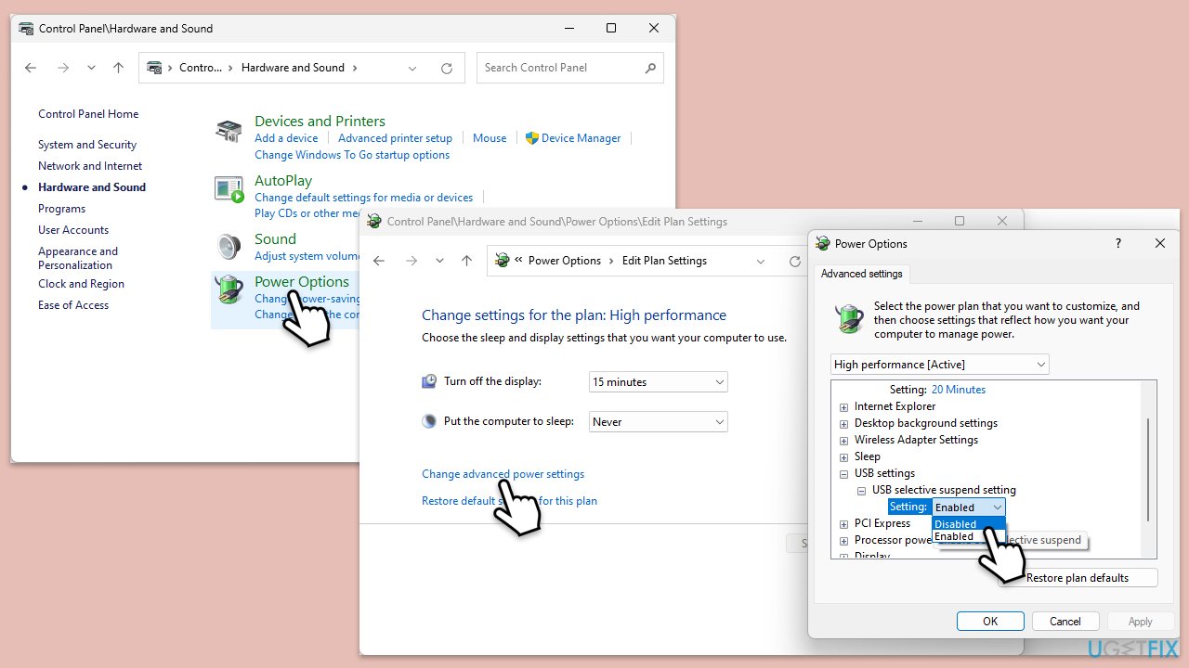Click the Devices and Printers icon

click(229, 131)
